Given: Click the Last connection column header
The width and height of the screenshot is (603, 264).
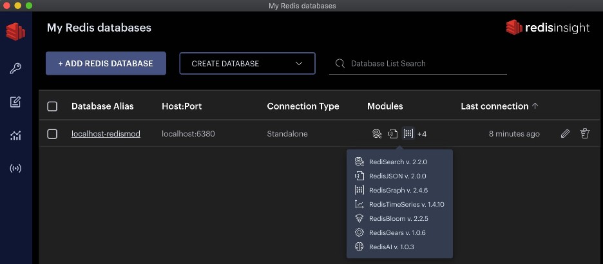Looking at the screenshot, I should pyautogui.click(x=495, y=106).
